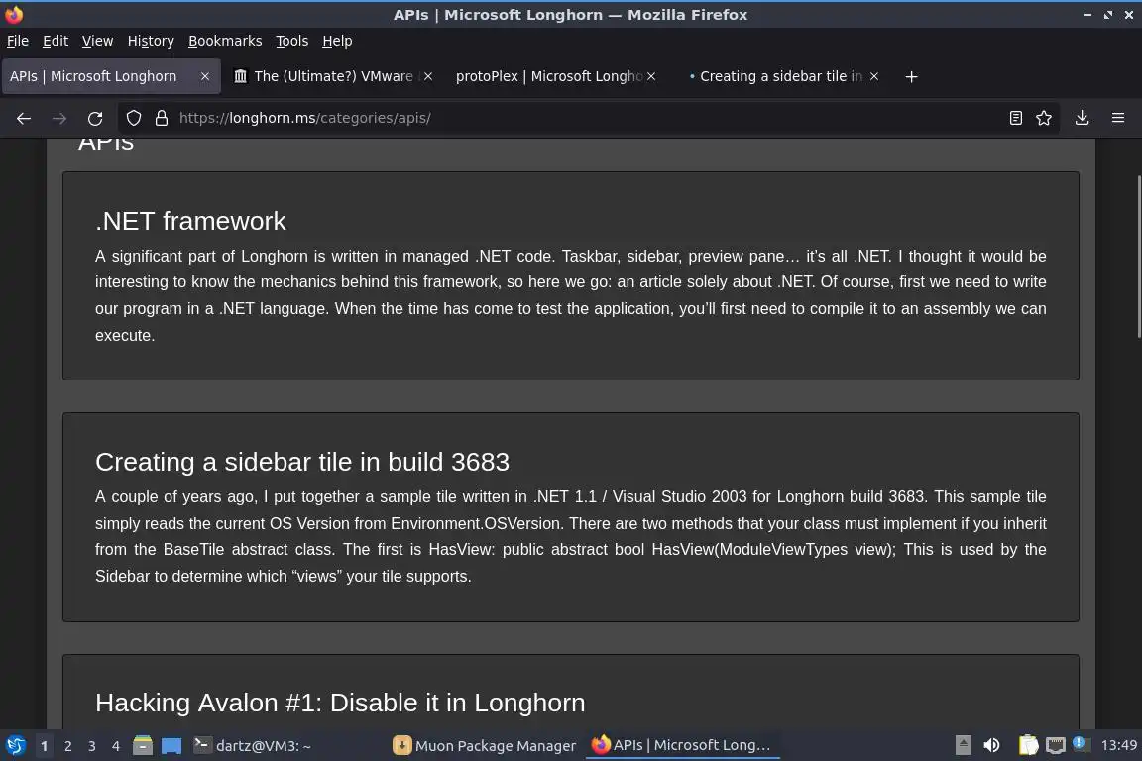
Task: Launch the file manager from the taskbar
Action: [143, 745]
